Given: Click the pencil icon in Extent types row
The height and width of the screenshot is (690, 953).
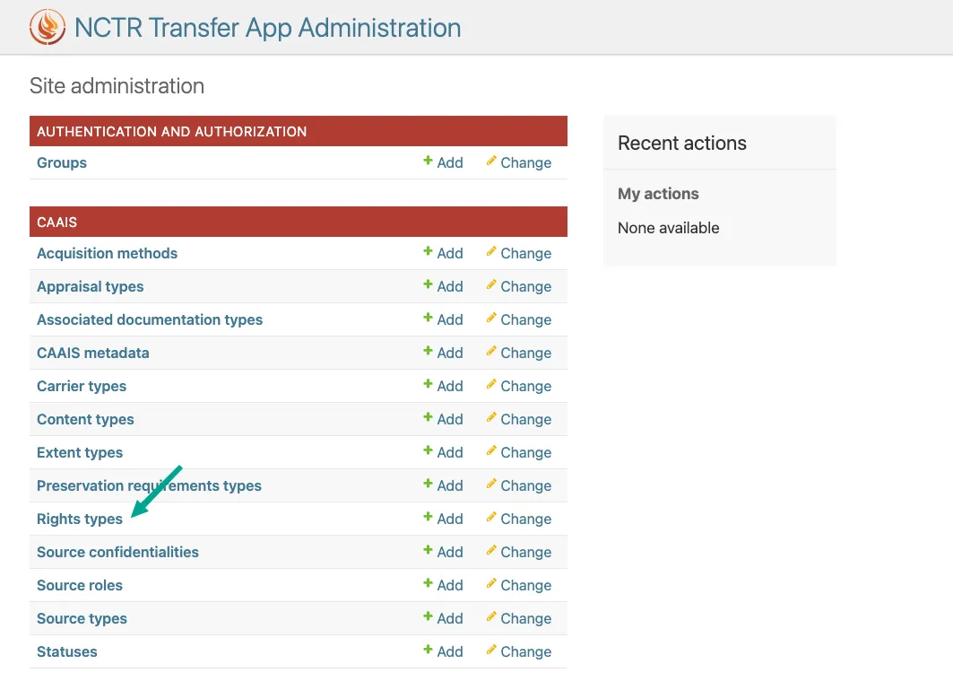Looking at the screenshot, I should 491,450.
